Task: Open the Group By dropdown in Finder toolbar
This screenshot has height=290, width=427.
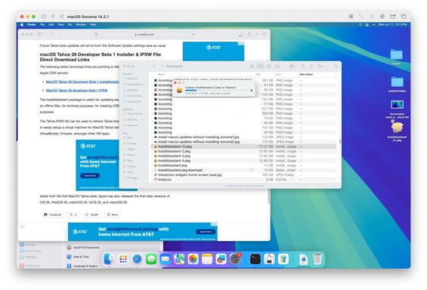Action: pos(293,66)
